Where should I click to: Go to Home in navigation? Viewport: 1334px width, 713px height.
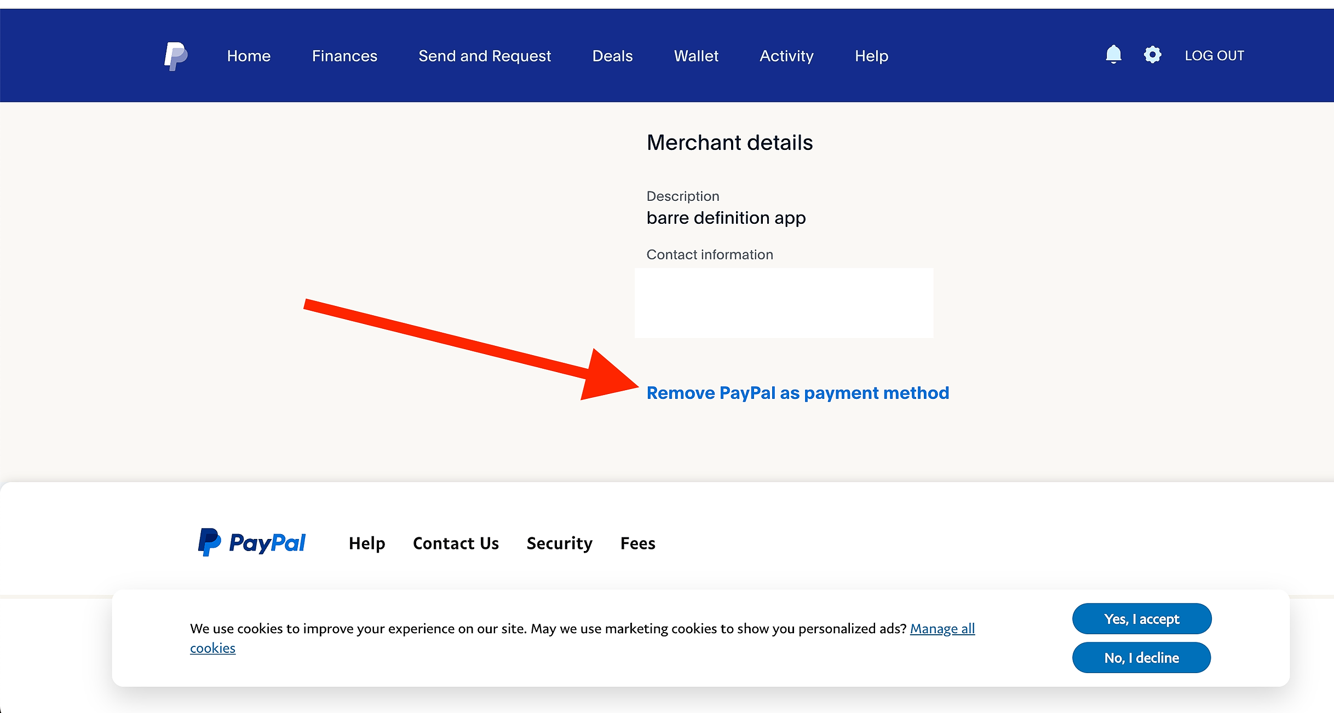(x=249, y=56)
